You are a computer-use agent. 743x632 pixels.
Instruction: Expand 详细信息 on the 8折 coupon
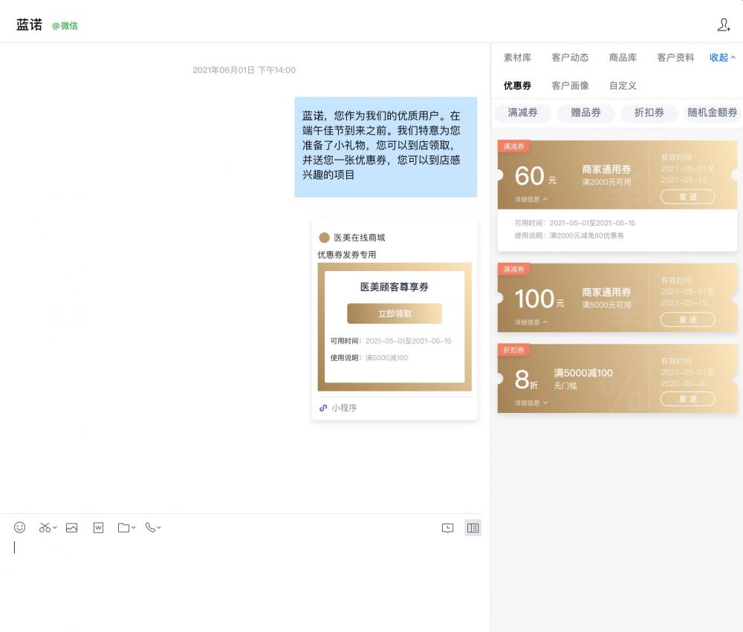(531, 403)
